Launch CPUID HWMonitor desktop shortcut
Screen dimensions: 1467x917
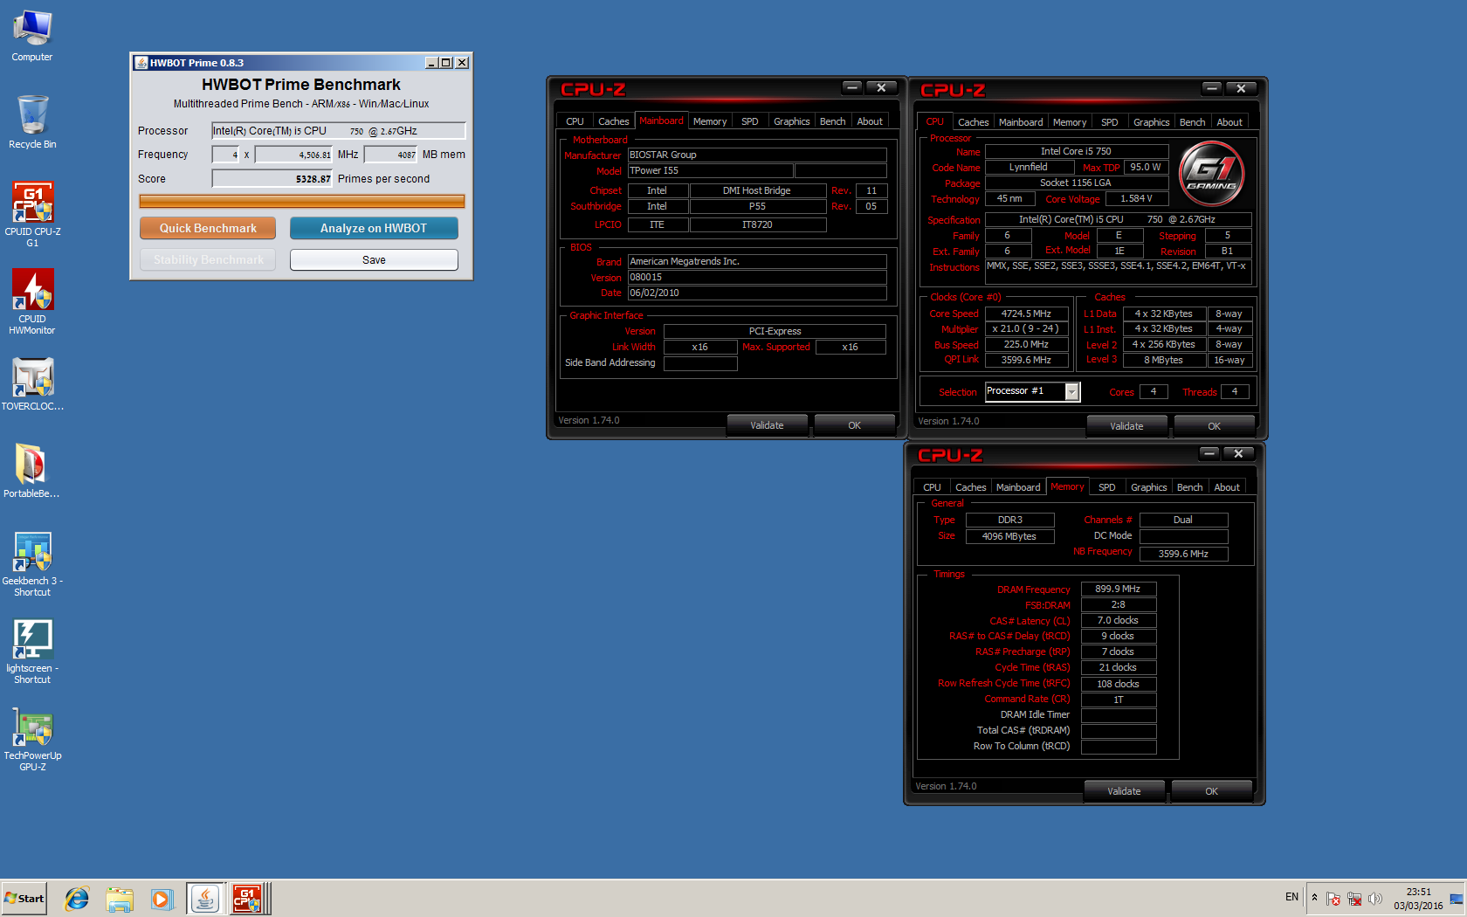pyautogui.click(x=32, y=301)
